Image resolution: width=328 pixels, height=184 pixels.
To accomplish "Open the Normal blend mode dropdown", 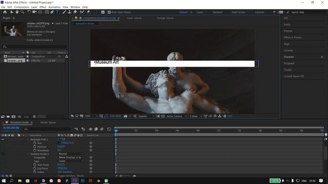I will 71,154.
